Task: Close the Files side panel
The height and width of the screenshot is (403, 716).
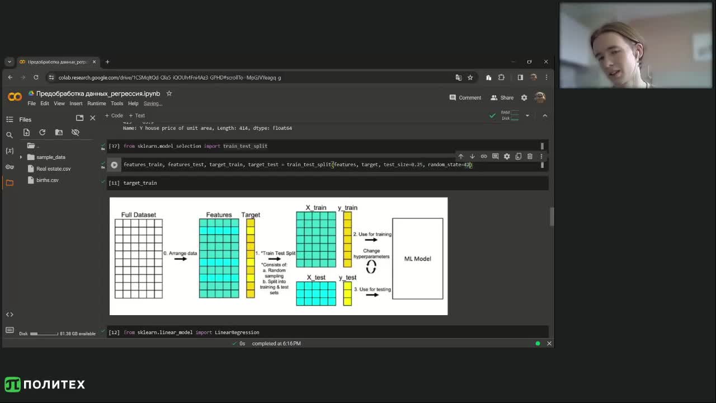Action: tap(92, 118)
